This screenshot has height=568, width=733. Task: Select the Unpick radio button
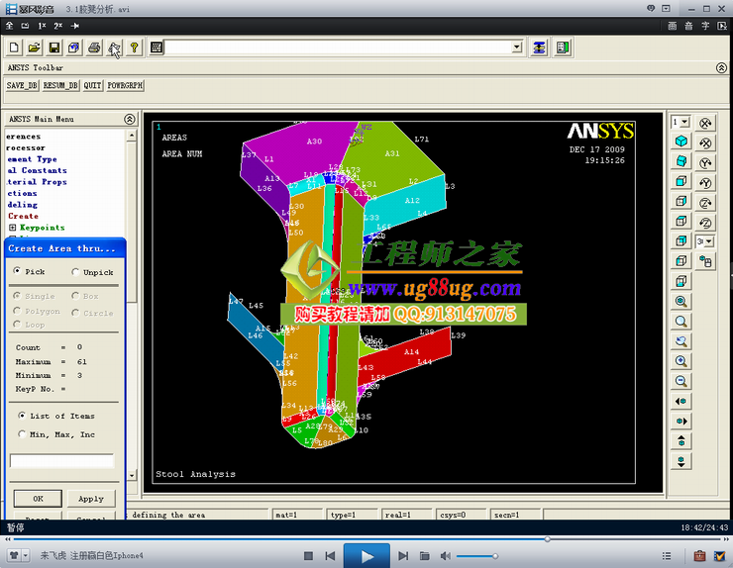75,272
